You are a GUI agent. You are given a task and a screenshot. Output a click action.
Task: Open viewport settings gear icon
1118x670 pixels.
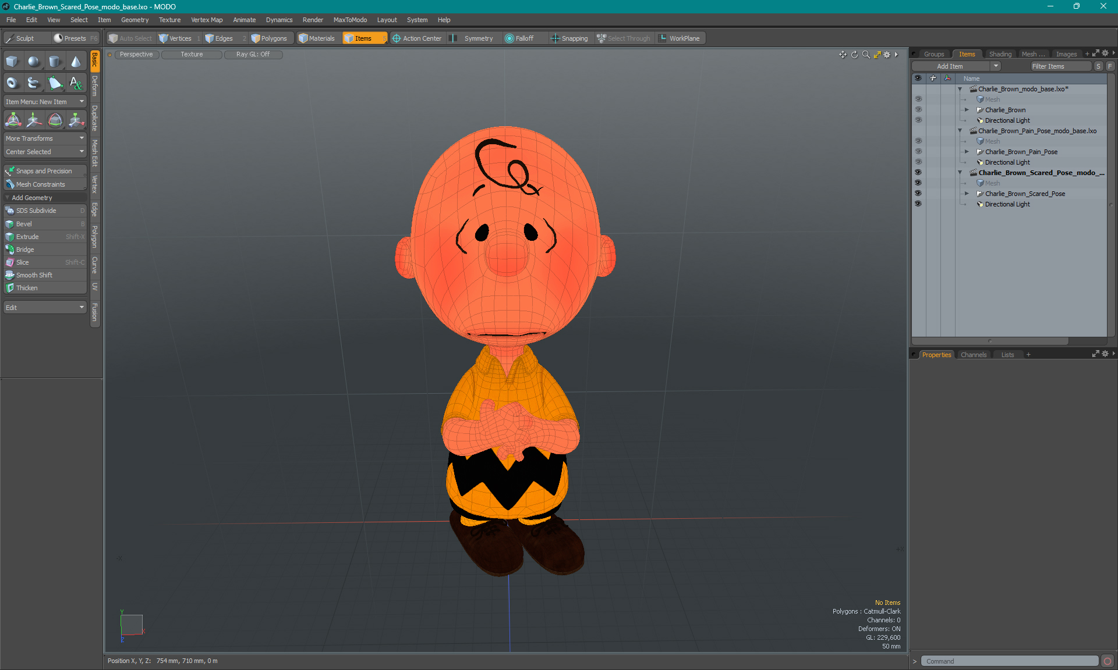[x=887, y=55]
